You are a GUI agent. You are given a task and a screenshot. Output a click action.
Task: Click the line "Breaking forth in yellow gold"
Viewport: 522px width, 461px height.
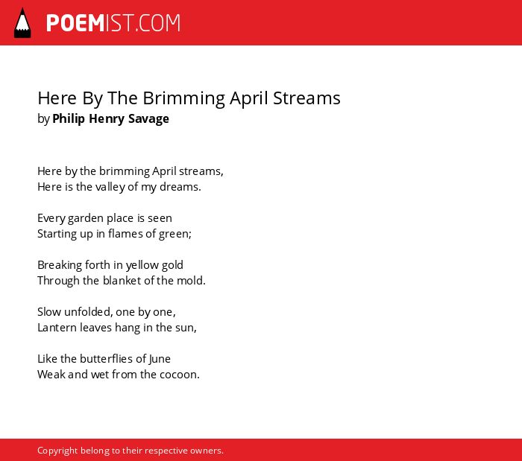[110, 265]
